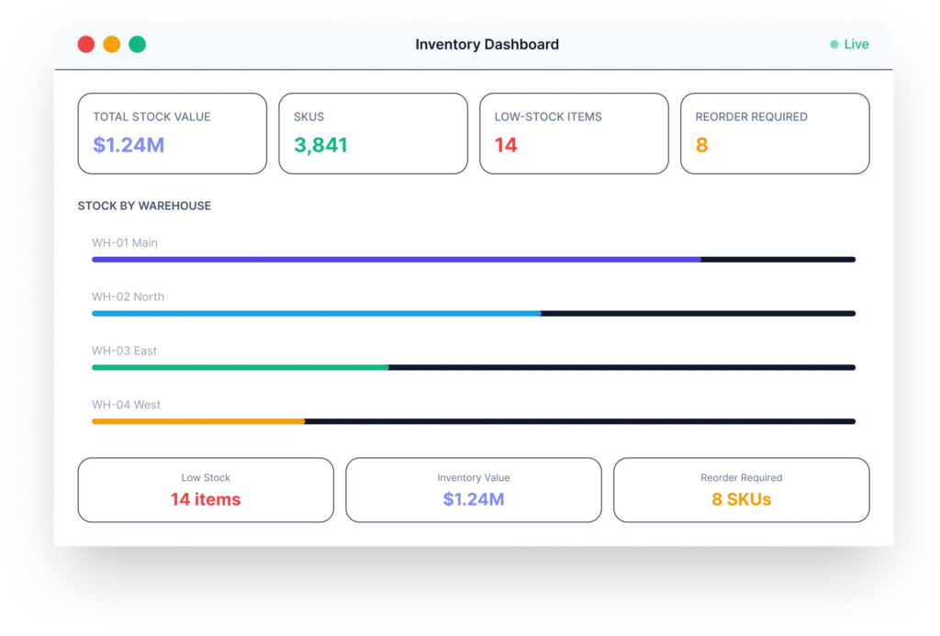Click the WH-01 Main progress bar

pyautogui.click(x=474, y=260)
